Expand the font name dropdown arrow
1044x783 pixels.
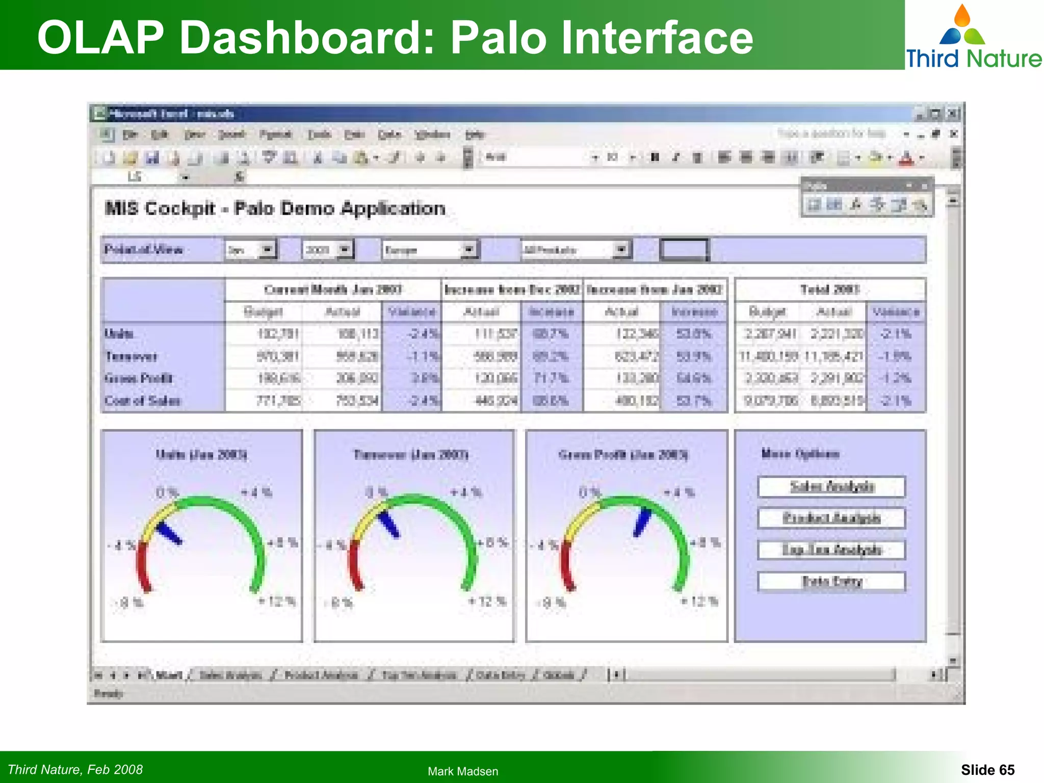594,158
